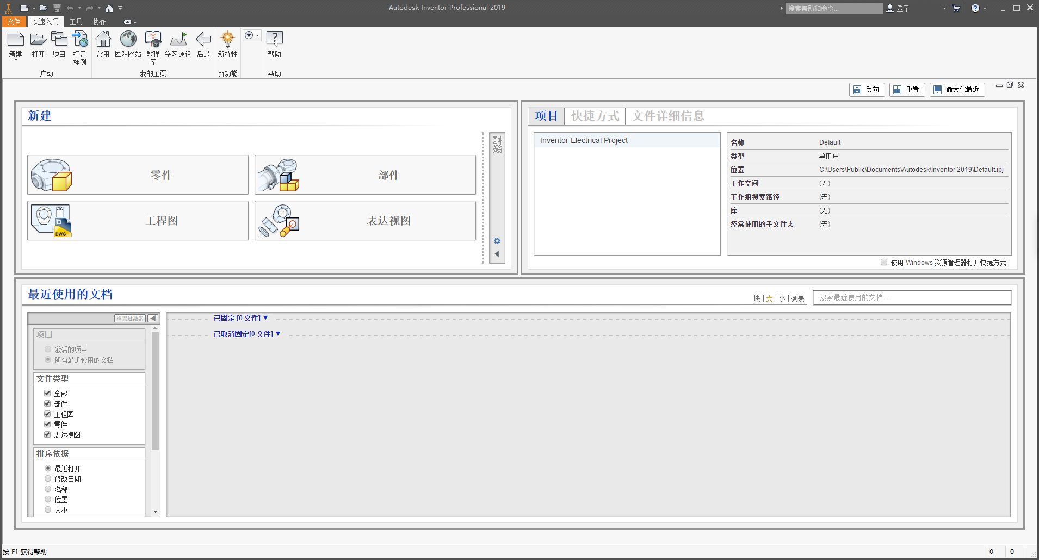Expand the 已取消固定 [0 文件] section
The width and height of the screenshot is (1039, 560).
(247, 334)
